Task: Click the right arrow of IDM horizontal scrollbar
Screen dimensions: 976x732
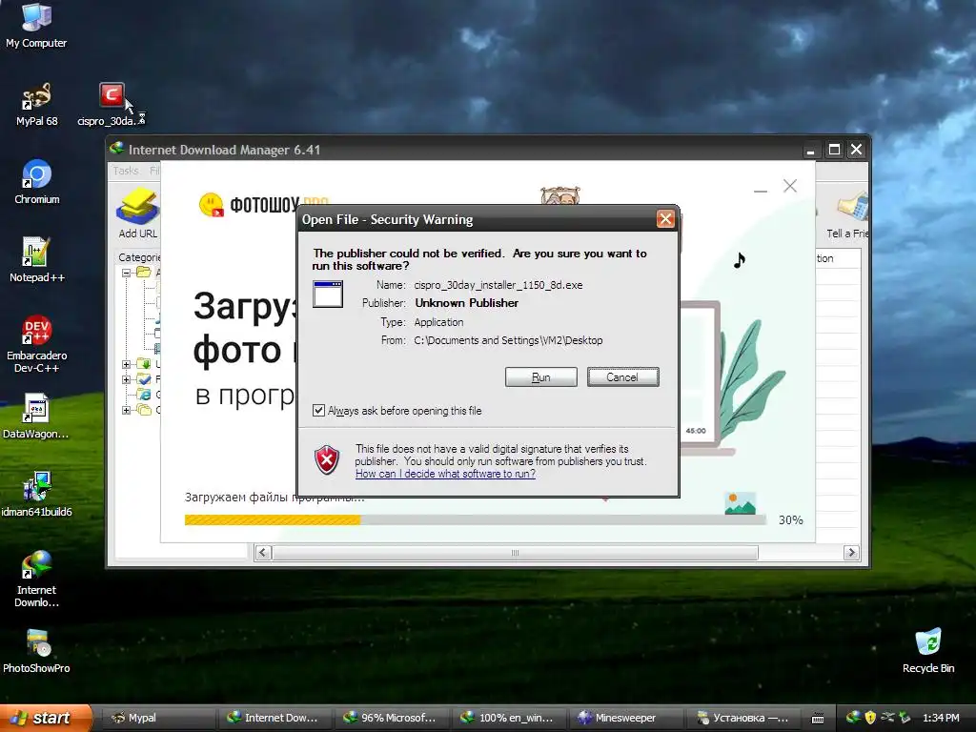Action: point(851,553)
